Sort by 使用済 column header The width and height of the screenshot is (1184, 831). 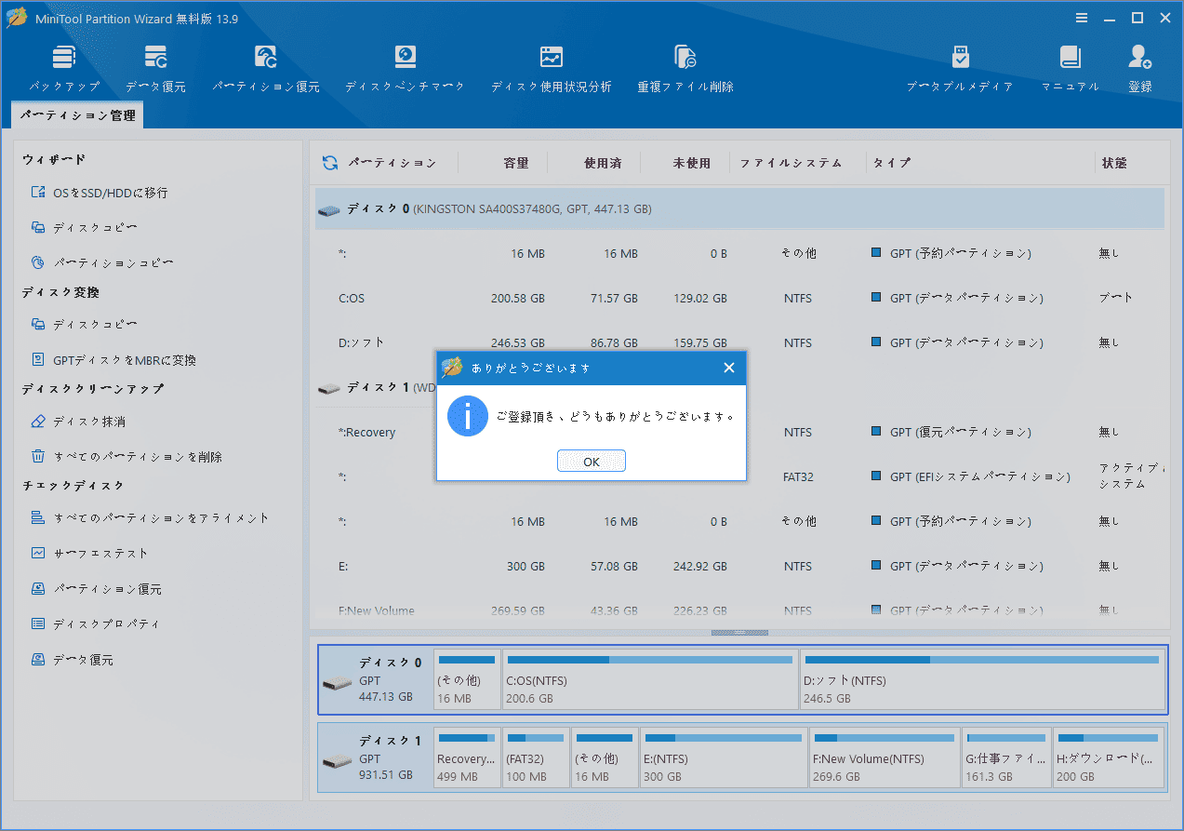click(603, 163)
